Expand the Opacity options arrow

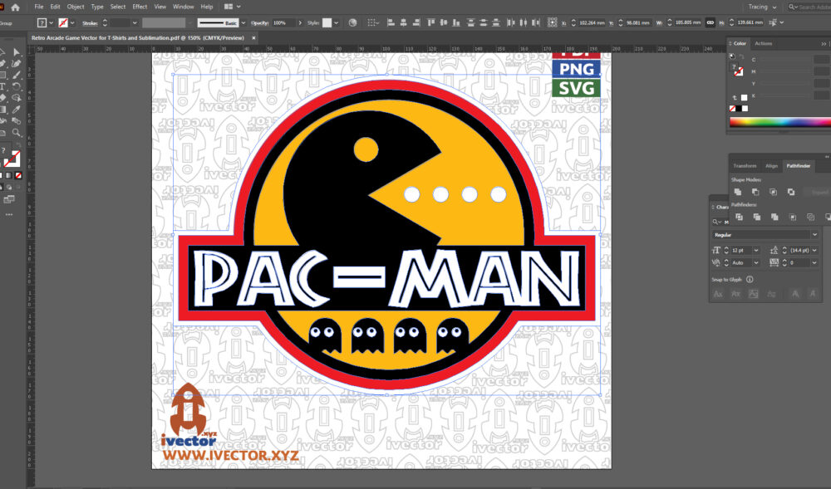[300, 22]
